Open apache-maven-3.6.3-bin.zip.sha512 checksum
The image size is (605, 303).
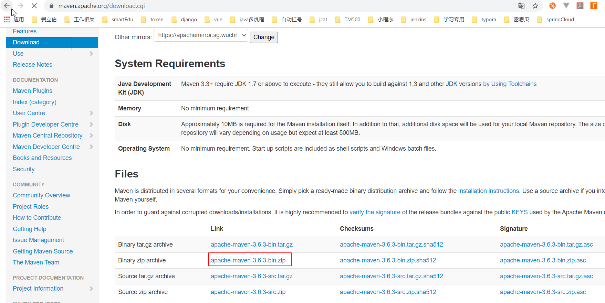coord(388,260)
